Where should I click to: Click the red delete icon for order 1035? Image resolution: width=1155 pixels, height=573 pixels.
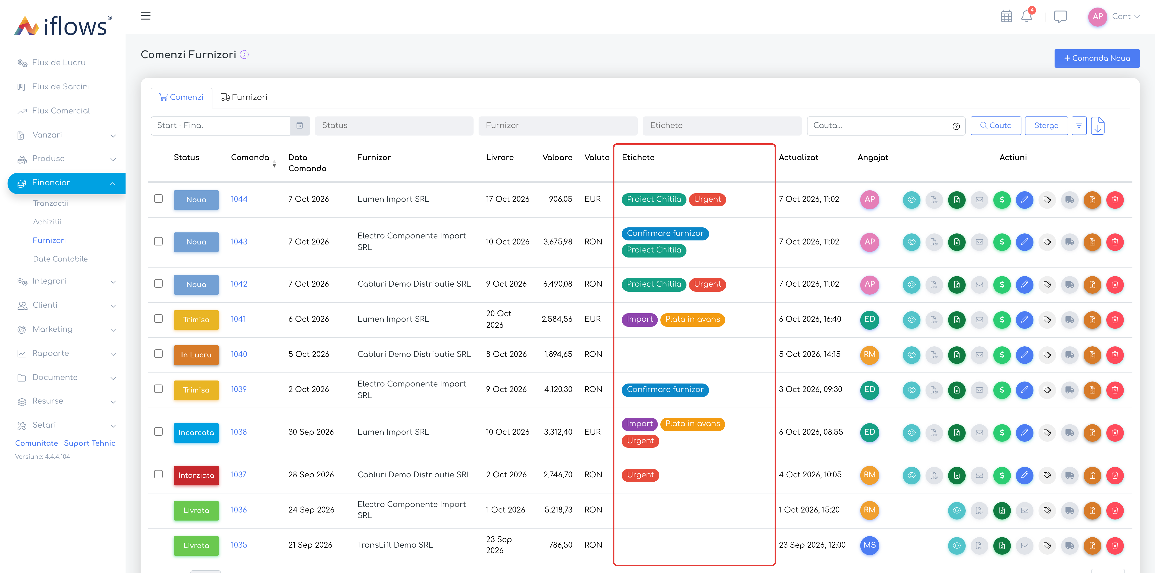point(1115,546)
